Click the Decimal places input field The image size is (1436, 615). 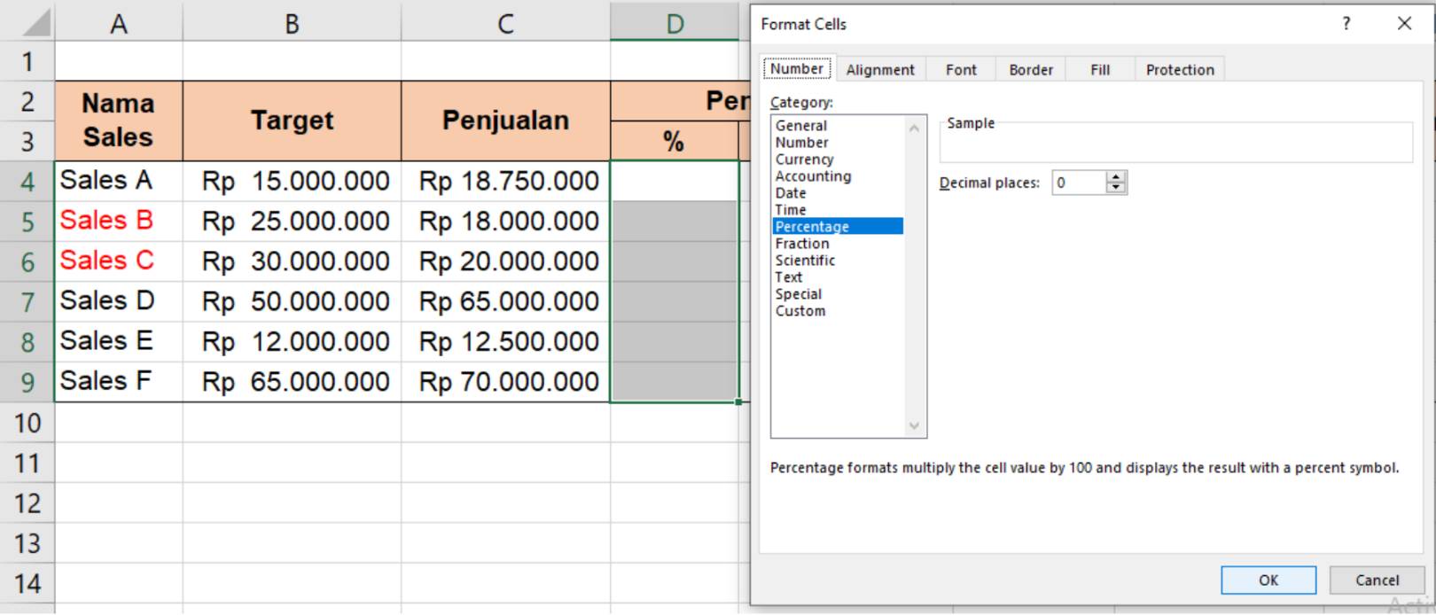[1079, 183]
